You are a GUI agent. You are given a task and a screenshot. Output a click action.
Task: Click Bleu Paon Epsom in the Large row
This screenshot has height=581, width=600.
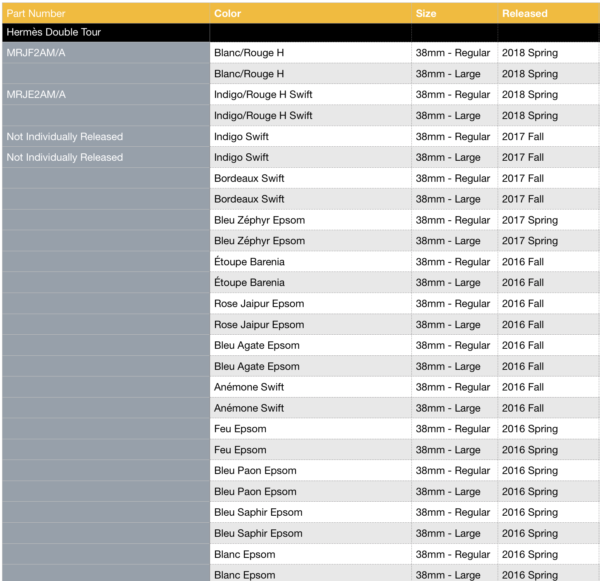(255, 492)
